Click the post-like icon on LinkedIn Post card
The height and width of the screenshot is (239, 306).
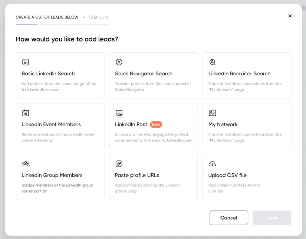[x=119, y=113]
